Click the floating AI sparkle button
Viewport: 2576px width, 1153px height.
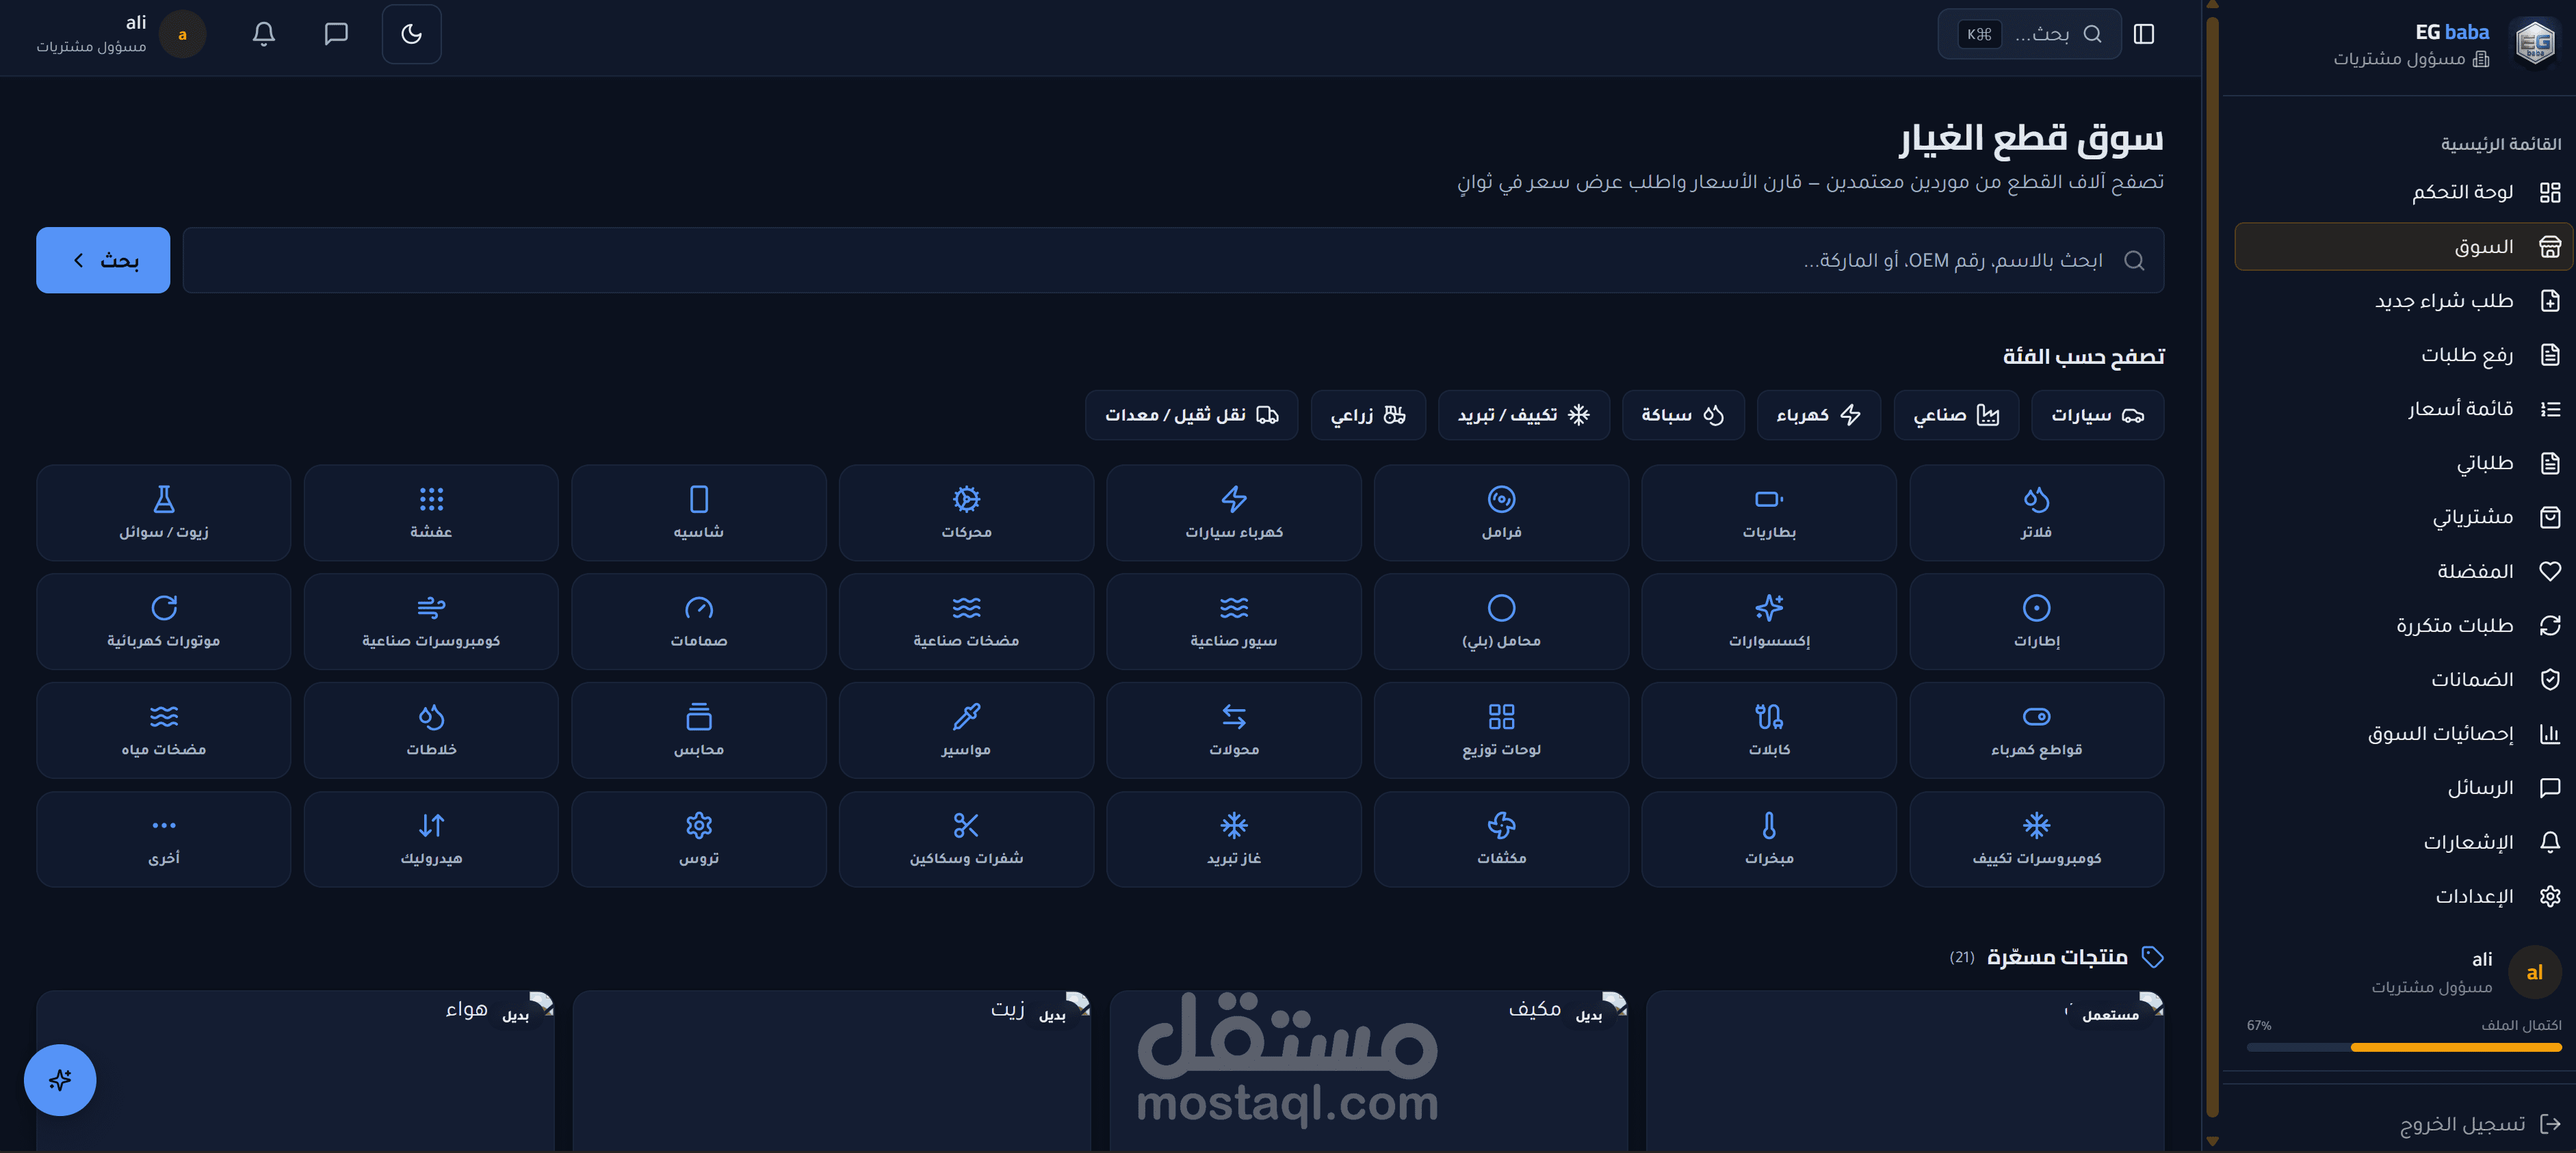60,1079
